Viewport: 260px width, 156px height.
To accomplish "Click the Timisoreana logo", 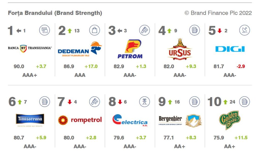I will pyautogui.click(x=30, y=120).
